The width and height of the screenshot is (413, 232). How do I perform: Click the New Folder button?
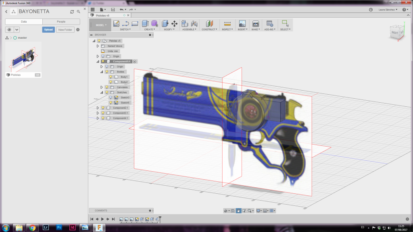[65, 29]
